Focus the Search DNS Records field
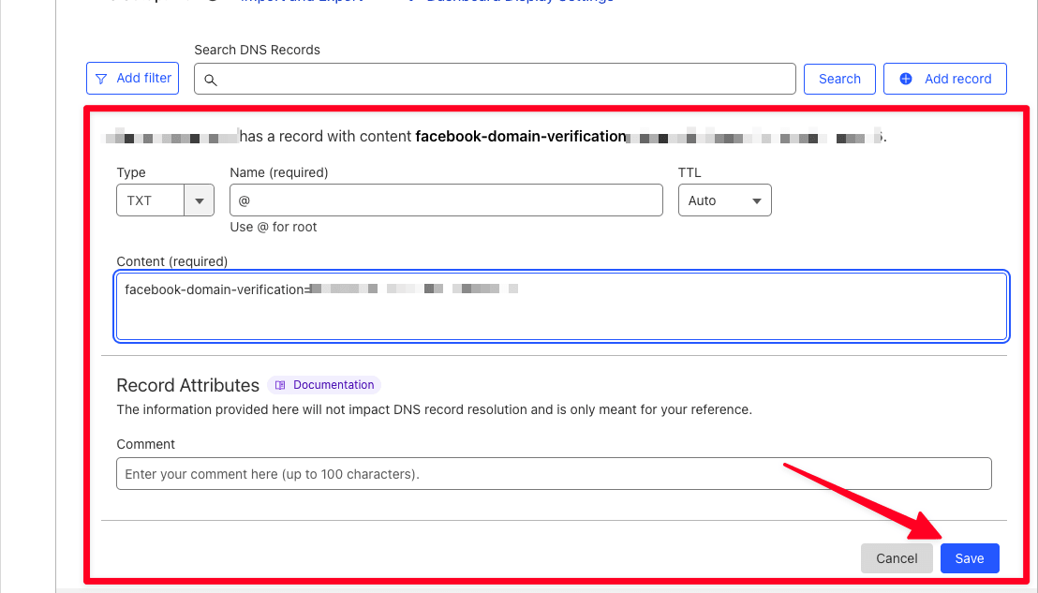Viewport: 1038px width, 593px height. (x=495, y=80)
